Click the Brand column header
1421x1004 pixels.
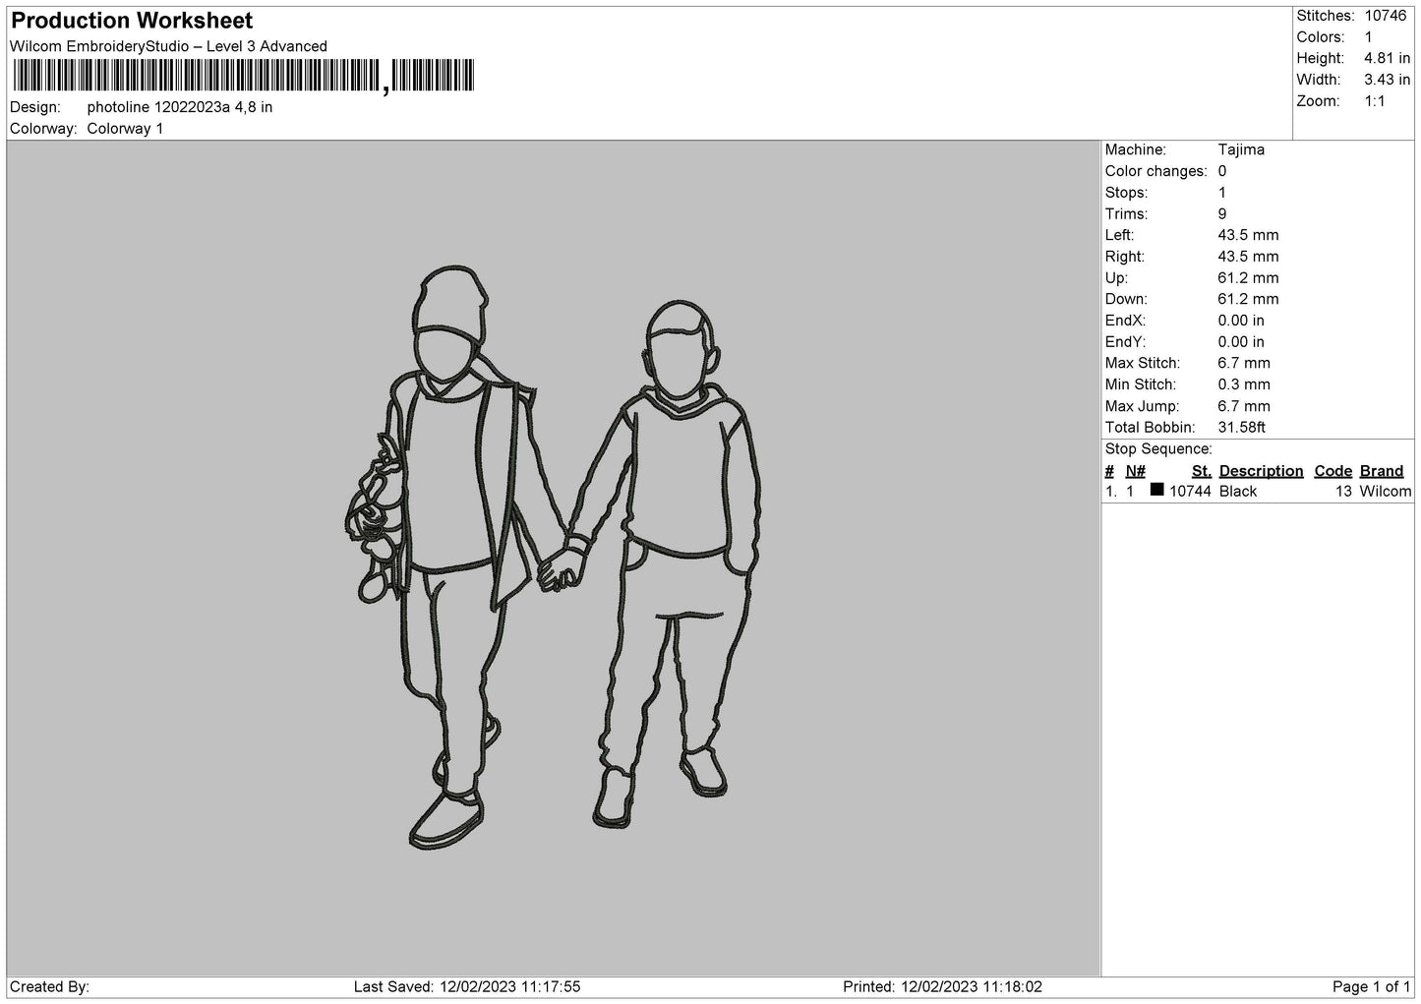(1382, 471)
